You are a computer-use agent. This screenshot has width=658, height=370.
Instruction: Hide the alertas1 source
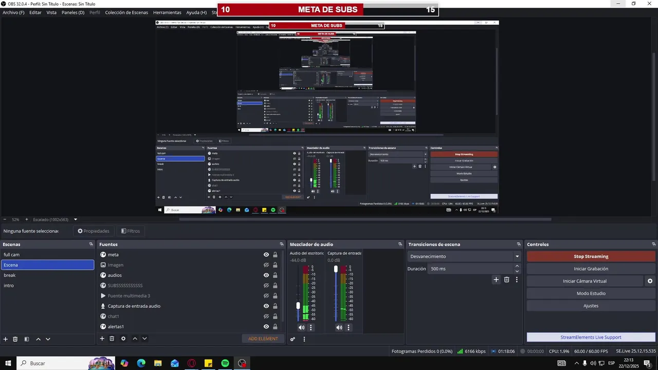266,326
